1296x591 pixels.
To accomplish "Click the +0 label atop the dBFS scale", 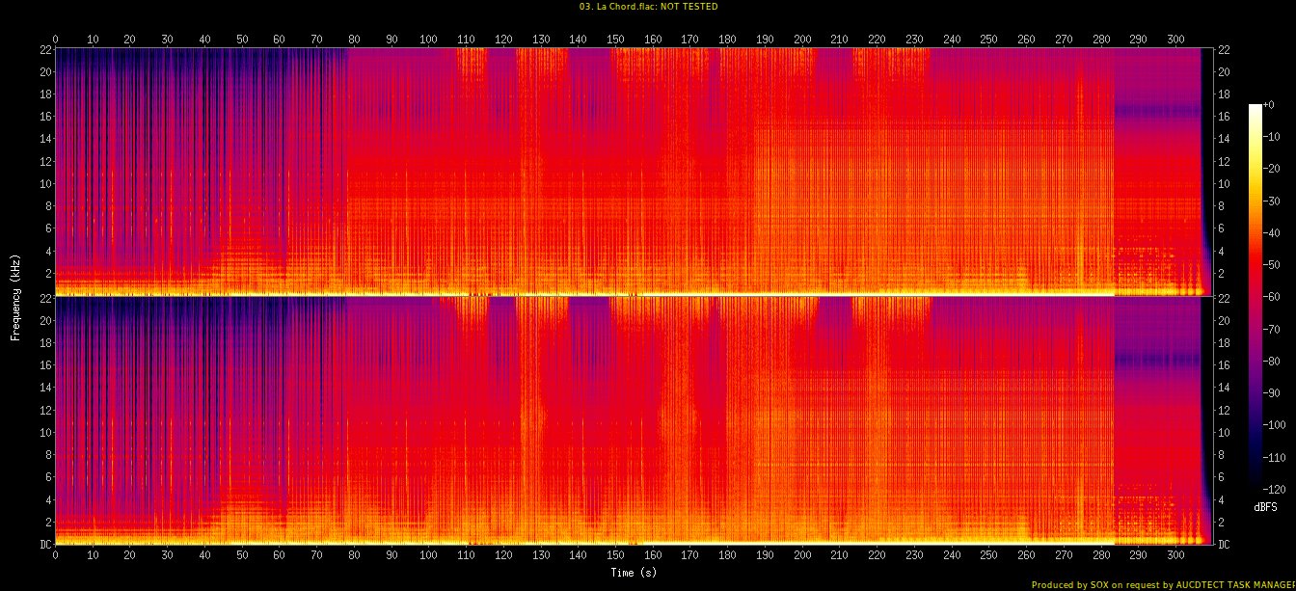I will 1269,105.
